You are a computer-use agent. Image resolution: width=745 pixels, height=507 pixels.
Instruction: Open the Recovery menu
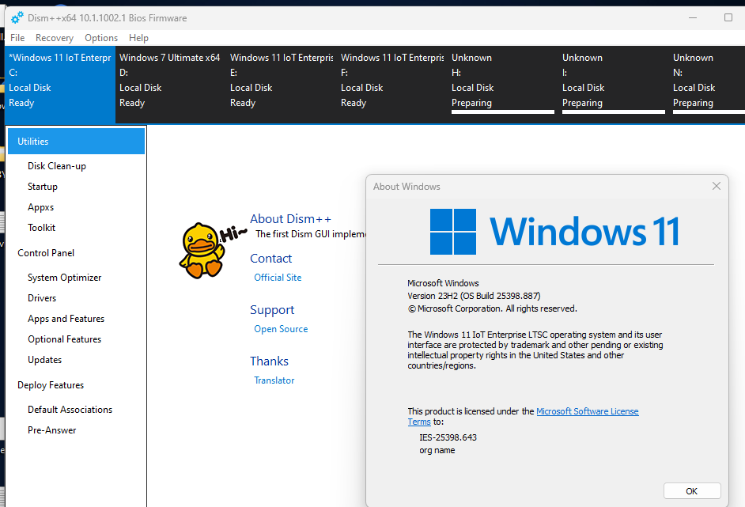coord(55,38)
